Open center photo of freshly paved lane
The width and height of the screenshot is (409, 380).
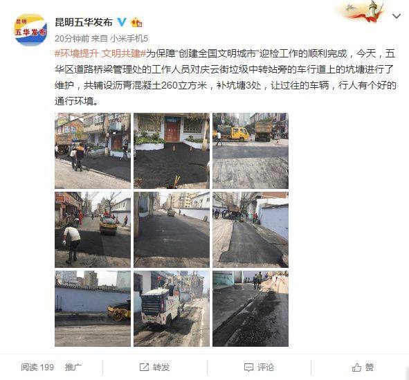coord(172,230)
